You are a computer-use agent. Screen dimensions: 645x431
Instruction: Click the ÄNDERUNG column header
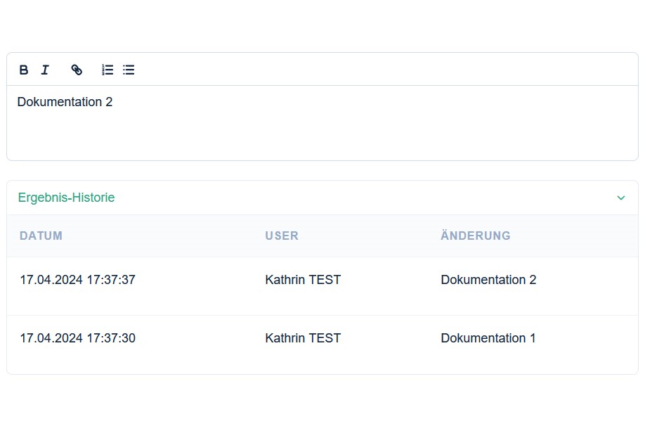pyautogui.click(x=476, y=235)
